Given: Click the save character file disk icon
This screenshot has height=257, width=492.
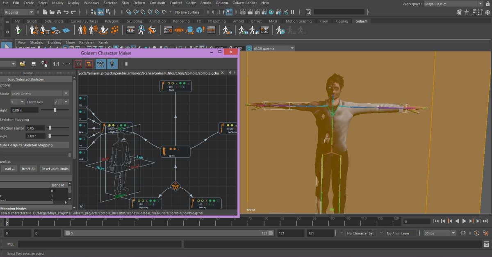Looking at the screenshot, I should point(34,64).
